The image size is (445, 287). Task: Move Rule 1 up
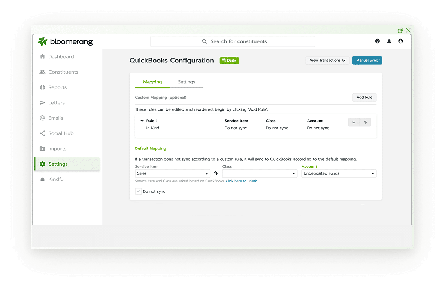click(365, 122)
